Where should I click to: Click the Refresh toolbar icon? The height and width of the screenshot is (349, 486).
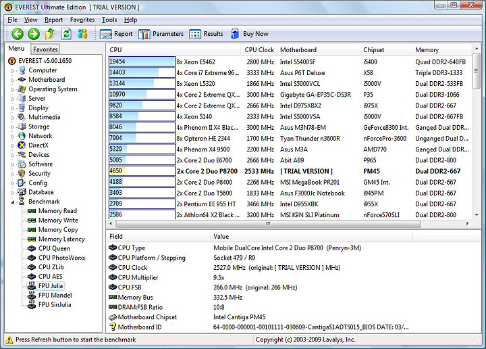point(66,34)
